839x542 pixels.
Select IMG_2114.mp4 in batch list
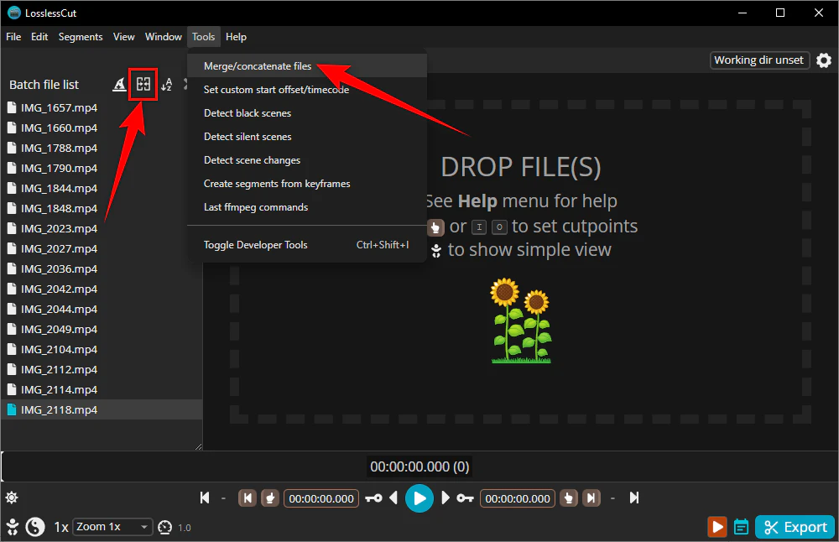pos(102,389)
